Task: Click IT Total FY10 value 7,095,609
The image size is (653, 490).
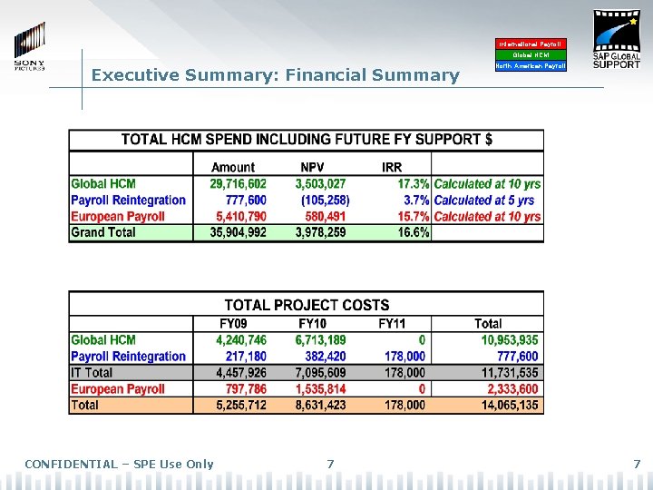Action: click(321, 373)
